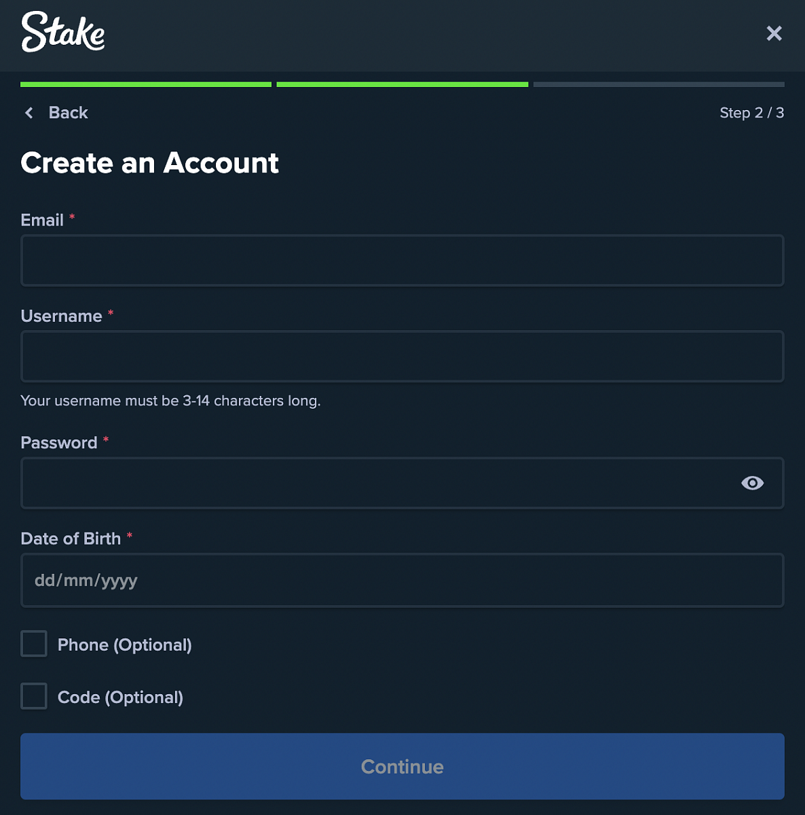The height and width of the screenshot is (815, 805).
Task: Show password with the eye icon
Action: pyautogui.click(x=752, y=483)
